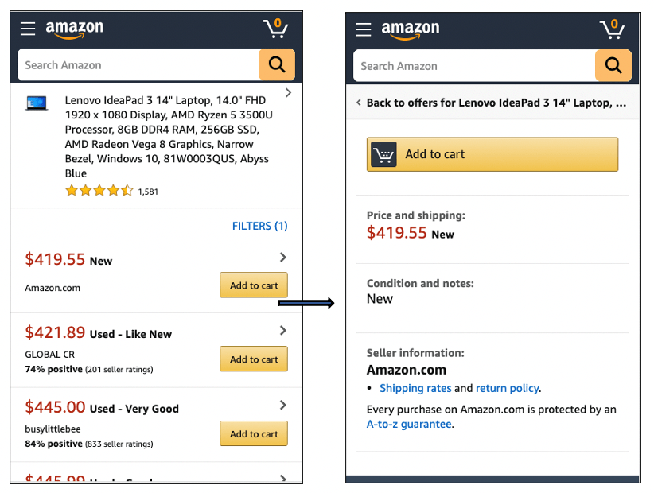This screenshot has width=654, height=493.
Task: Expand the $419.55 New offer chevron
Action: [283, 258]
